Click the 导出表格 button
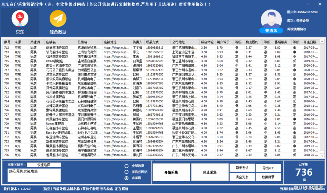The image size is (327, 193). click(242, 168)
